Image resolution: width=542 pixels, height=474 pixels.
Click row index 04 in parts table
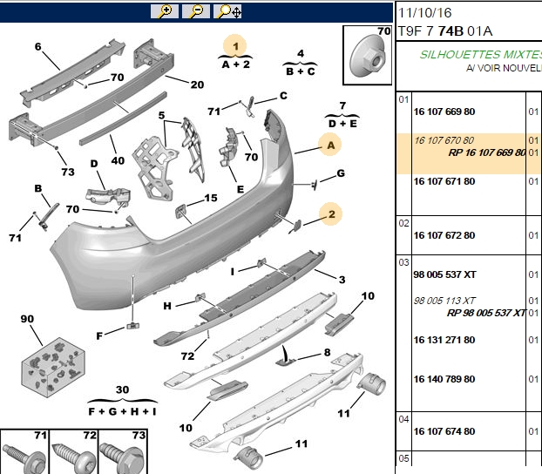point(403,419)
